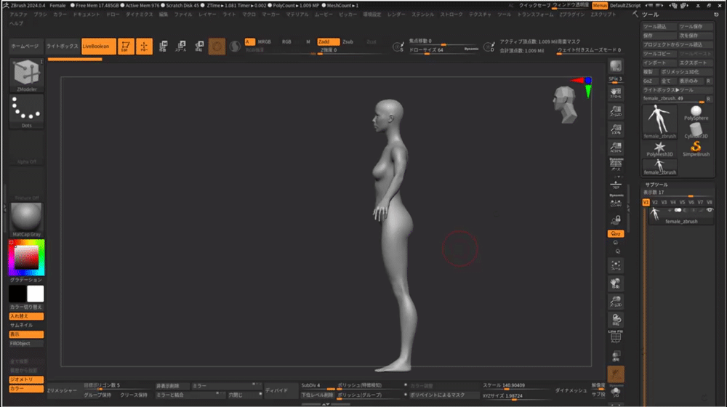Open the レンダー (Render) menu
Viewport: 727px width, 407px height.
coord(396,15)
